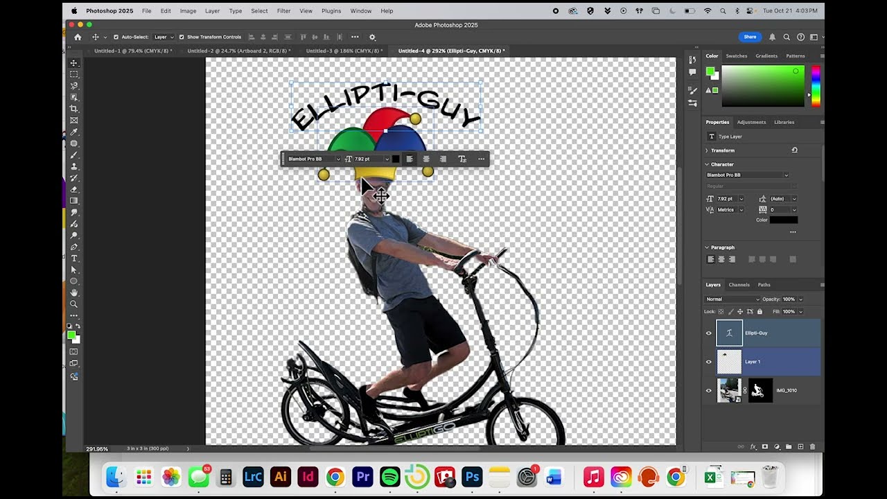Select the Eyedropper tool
Screen dimensions: 887x499
pos(73,132)
